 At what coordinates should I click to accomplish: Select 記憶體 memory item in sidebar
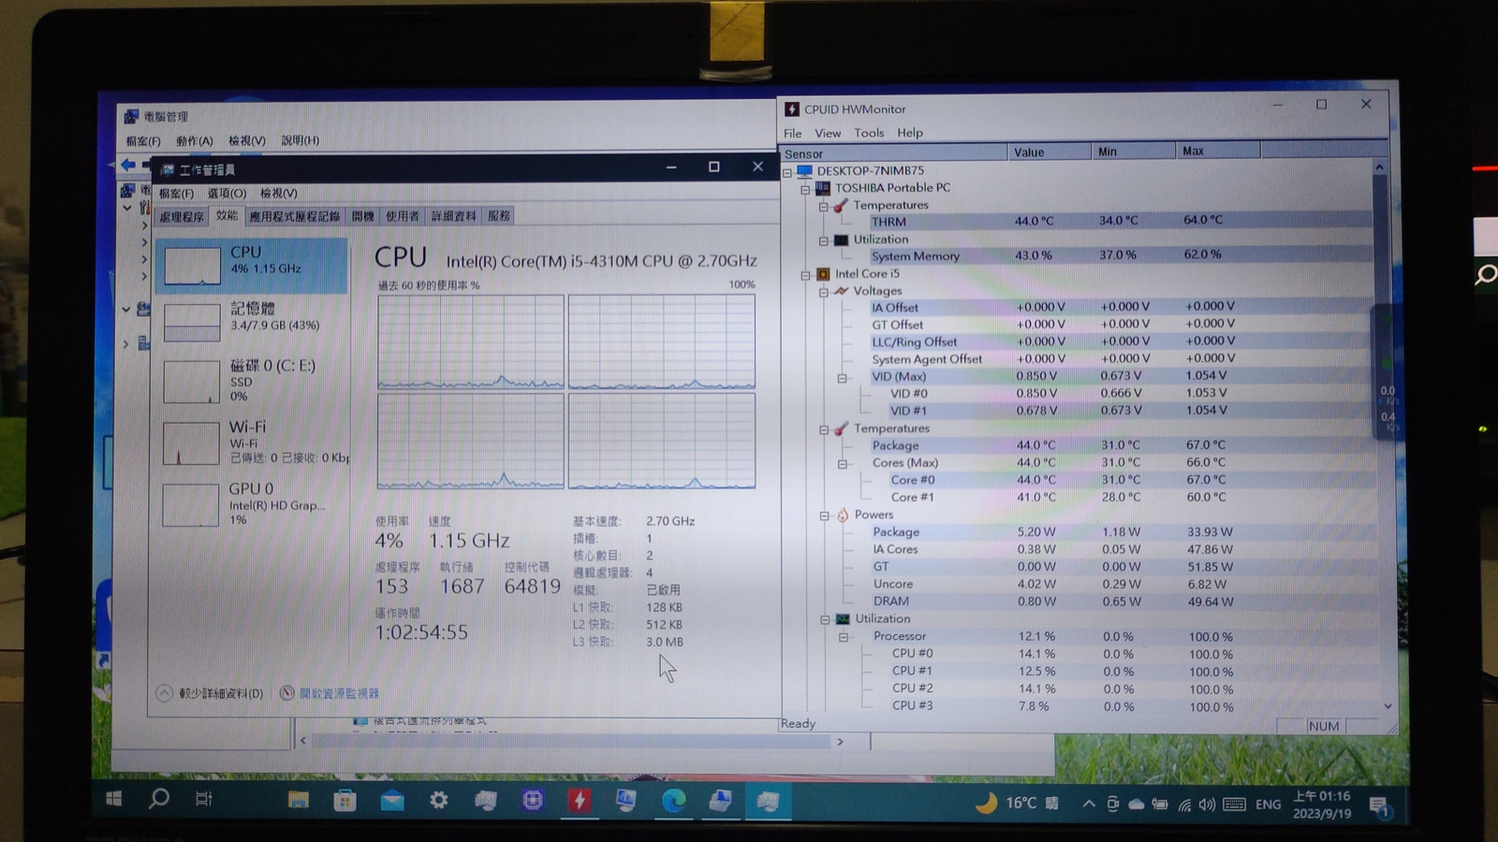coord(251,321)
